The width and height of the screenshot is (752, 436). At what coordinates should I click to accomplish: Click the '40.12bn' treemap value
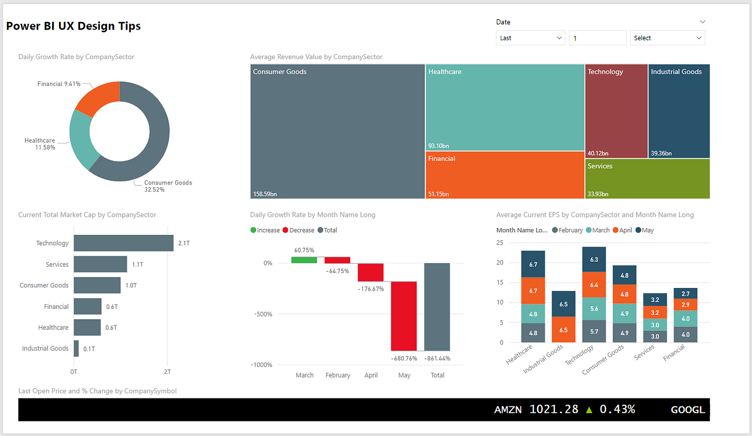point(598,153)
